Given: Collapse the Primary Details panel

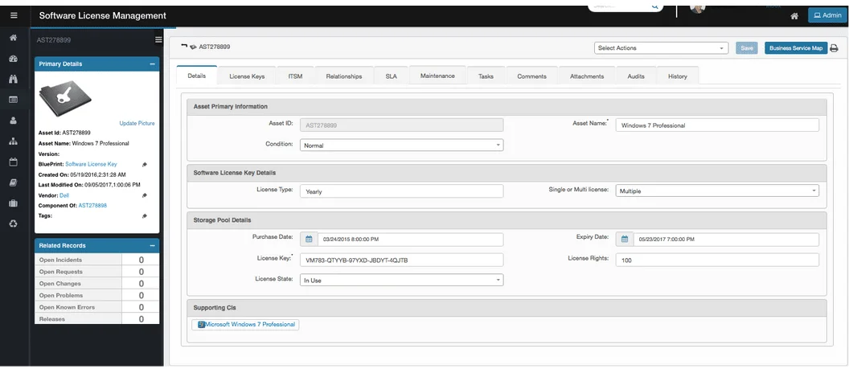Looking at the screenshot, I should point(153,64).
